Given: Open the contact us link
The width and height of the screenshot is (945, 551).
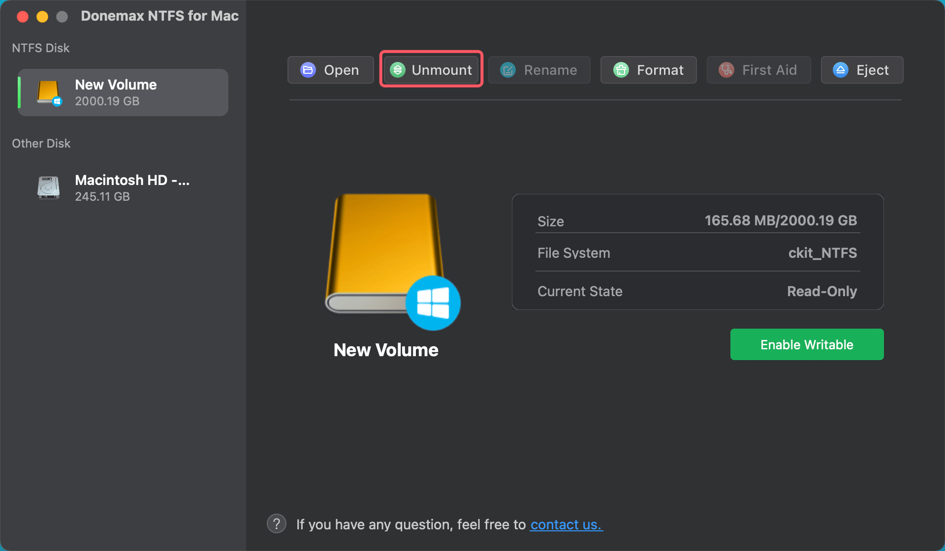Looking at the screenshot, I should (566, 524).
